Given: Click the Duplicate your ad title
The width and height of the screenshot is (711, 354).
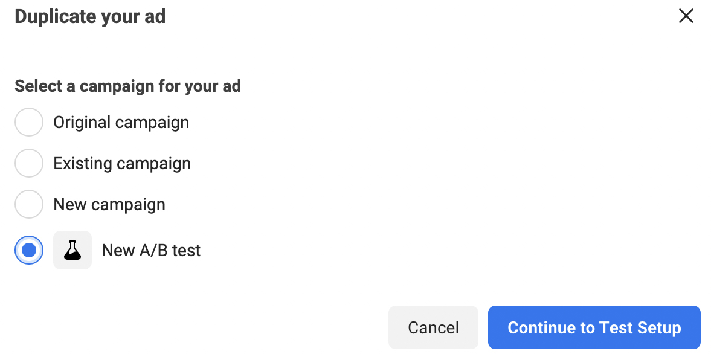Looking at the screenshot, I should [90, 17].
